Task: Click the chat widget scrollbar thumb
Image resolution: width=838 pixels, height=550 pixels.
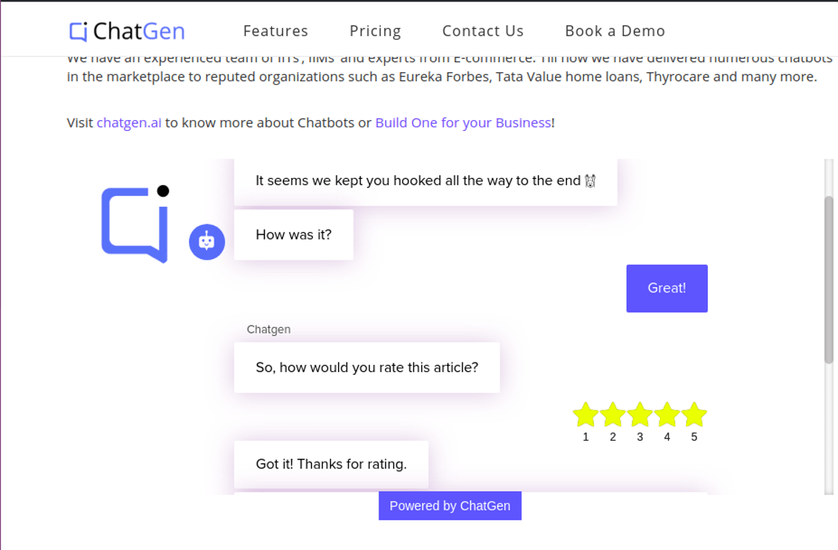Action: tap(829, 279)
